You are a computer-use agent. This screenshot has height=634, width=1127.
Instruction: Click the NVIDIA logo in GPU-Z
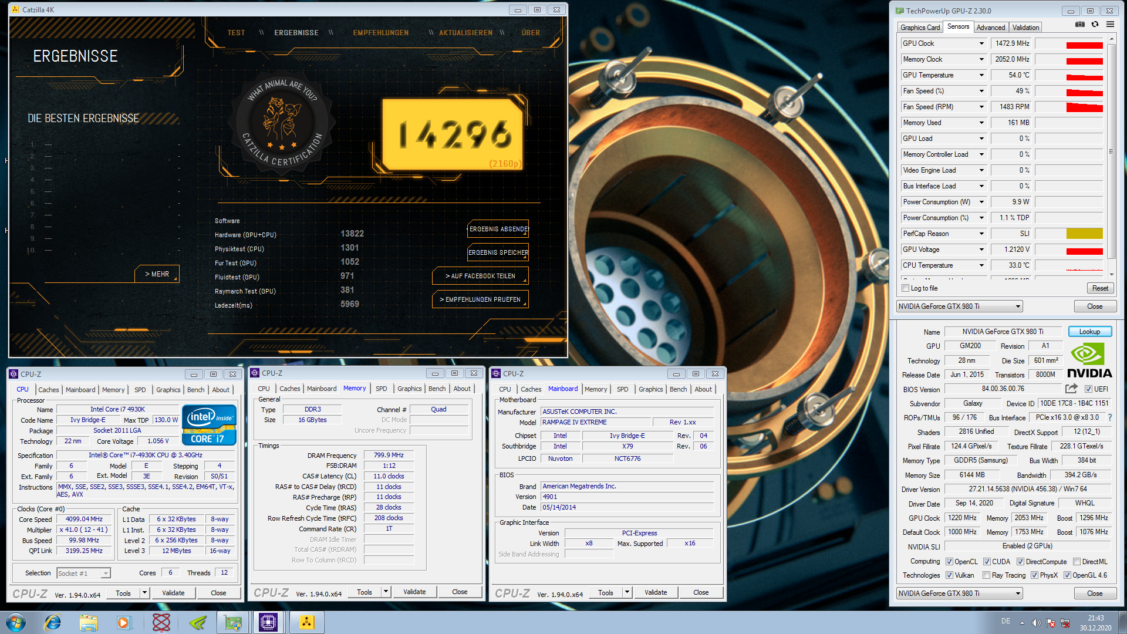(1089, 361)
